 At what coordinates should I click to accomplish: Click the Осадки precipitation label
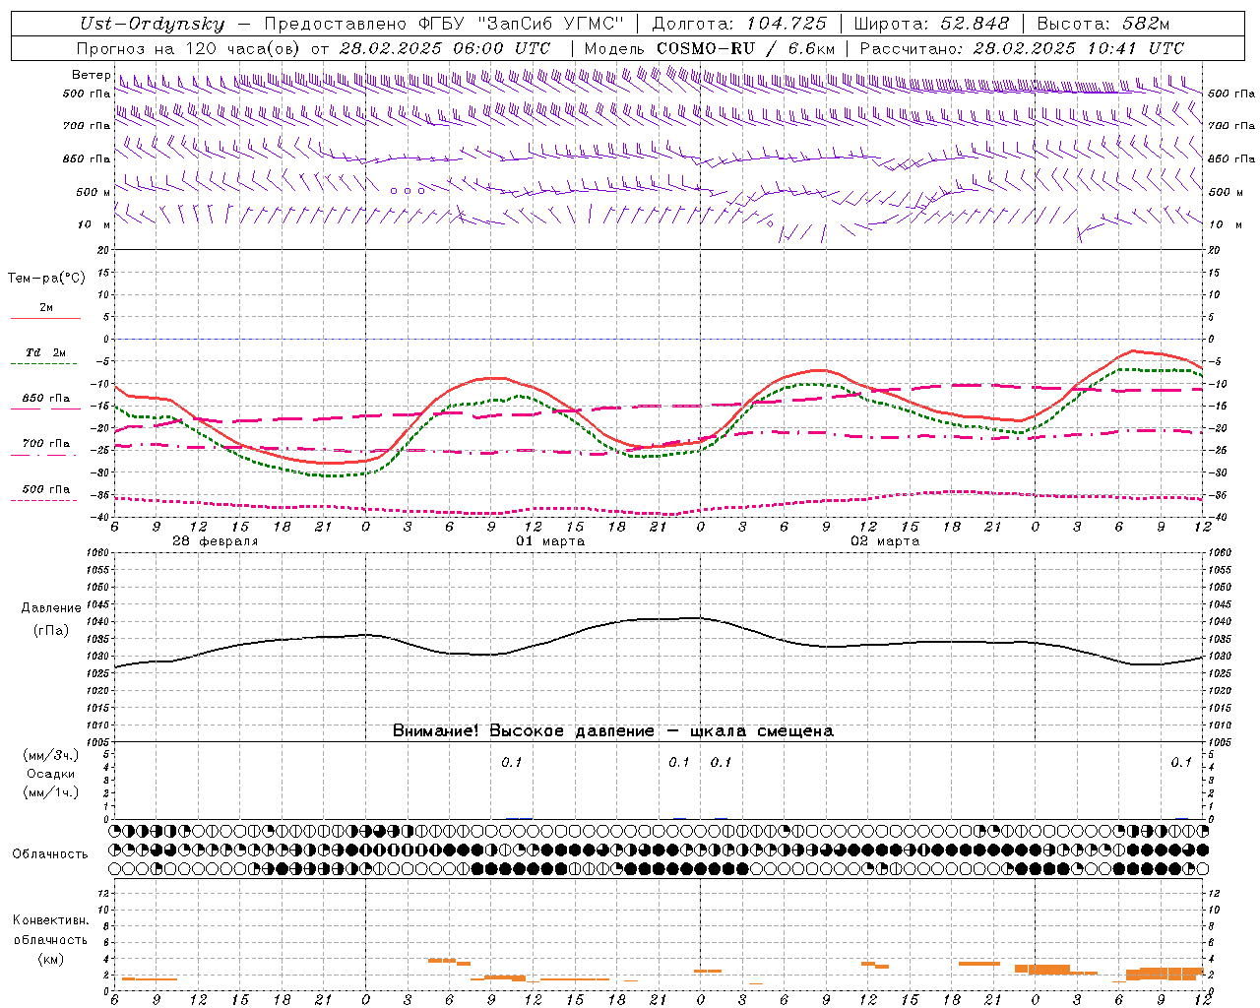(49, 774)
